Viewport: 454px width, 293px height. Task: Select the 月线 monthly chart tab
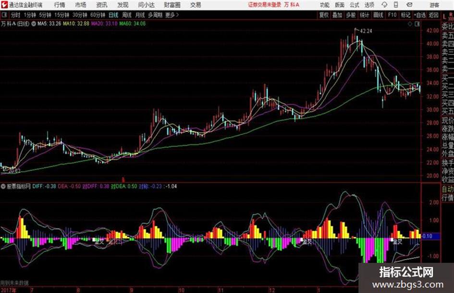[140, 15]
